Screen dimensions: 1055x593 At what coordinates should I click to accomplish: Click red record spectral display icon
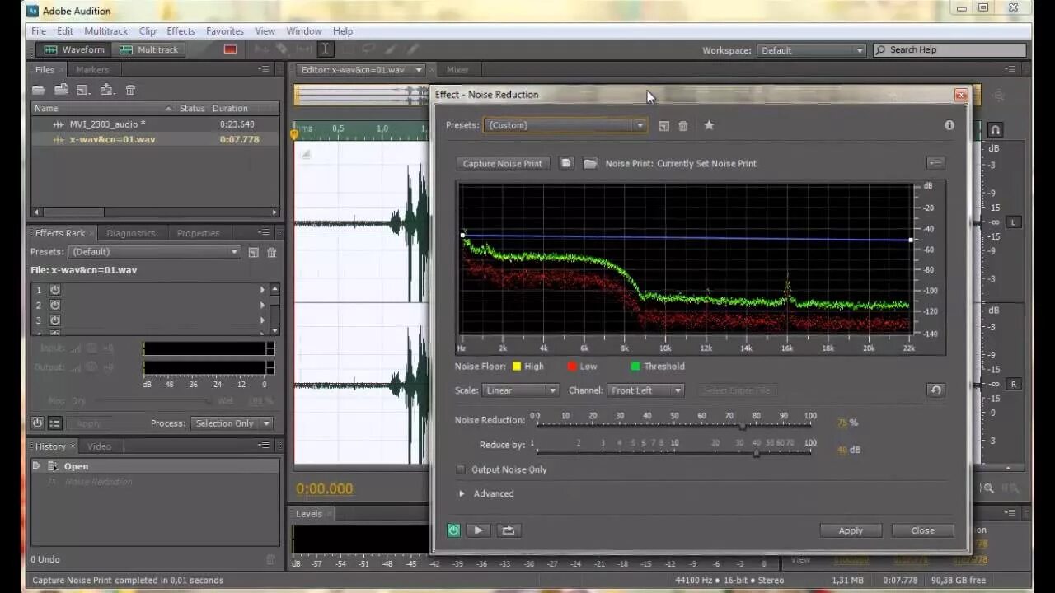coord(230,49)
